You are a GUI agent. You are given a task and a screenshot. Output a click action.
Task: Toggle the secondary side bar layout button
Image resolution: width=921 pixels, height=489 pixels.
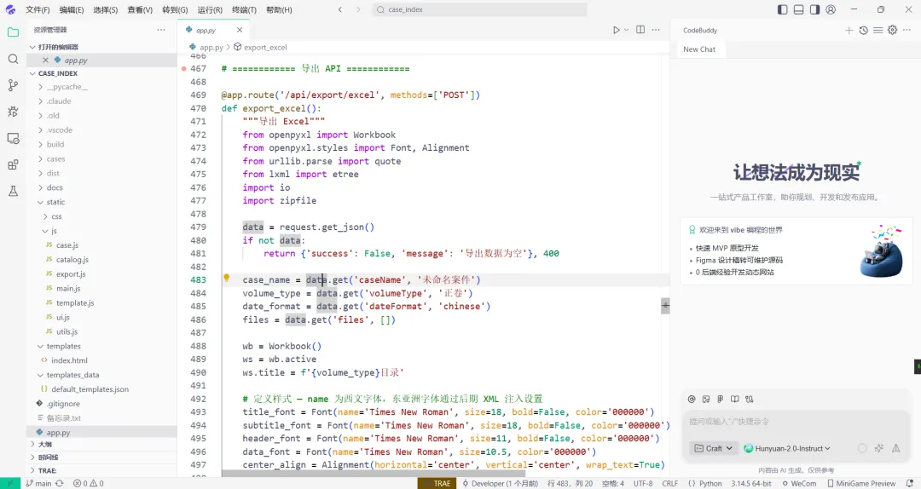click(x=814, y=9)
